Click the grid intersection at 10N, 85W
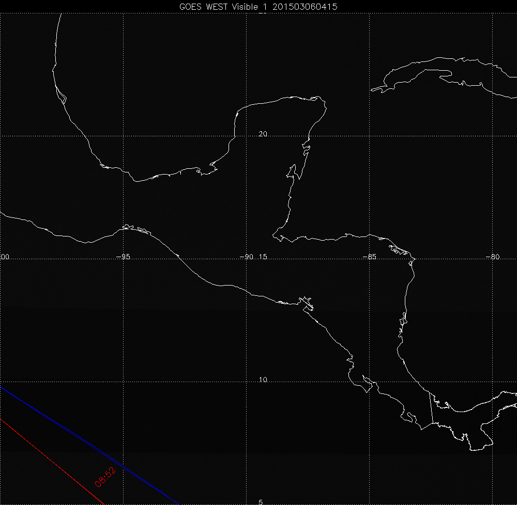517x505 pixels. pyautogui.click(x=370, y=383)
